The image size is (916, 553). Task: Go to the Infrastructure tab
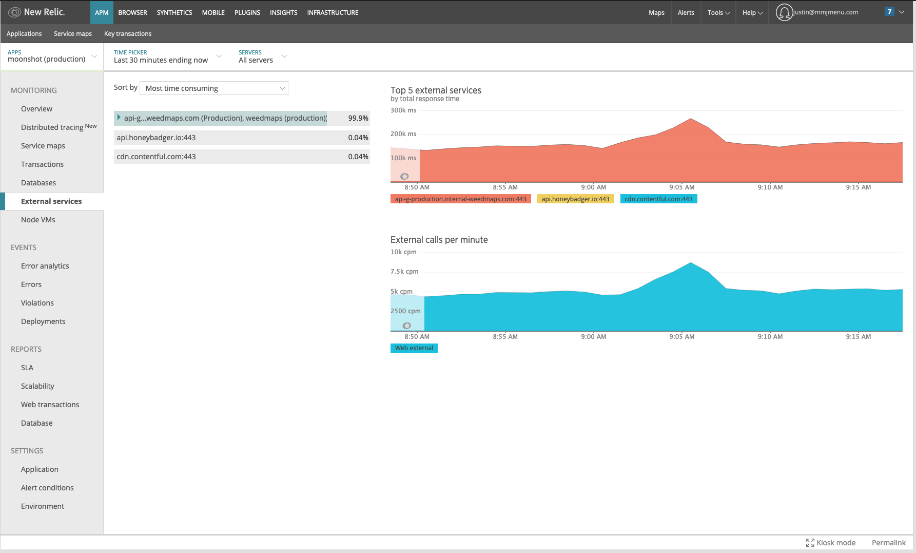coord(333,12)
